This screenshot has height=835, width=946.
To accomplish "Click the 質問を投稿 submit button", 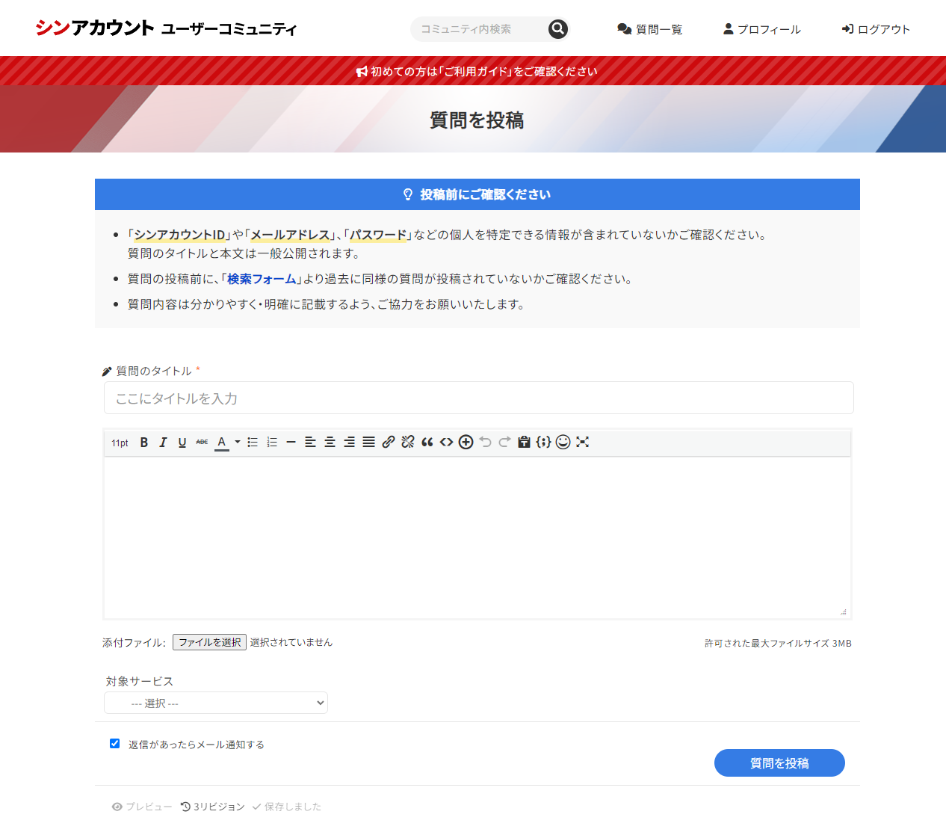I will pyautogui.click(x=779, y=763).
